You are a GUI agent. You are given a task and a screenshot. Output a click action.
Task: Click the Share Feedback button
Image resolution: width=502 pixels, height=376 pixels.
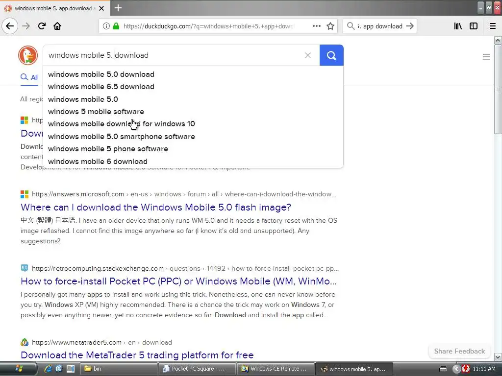click(459, 351)
